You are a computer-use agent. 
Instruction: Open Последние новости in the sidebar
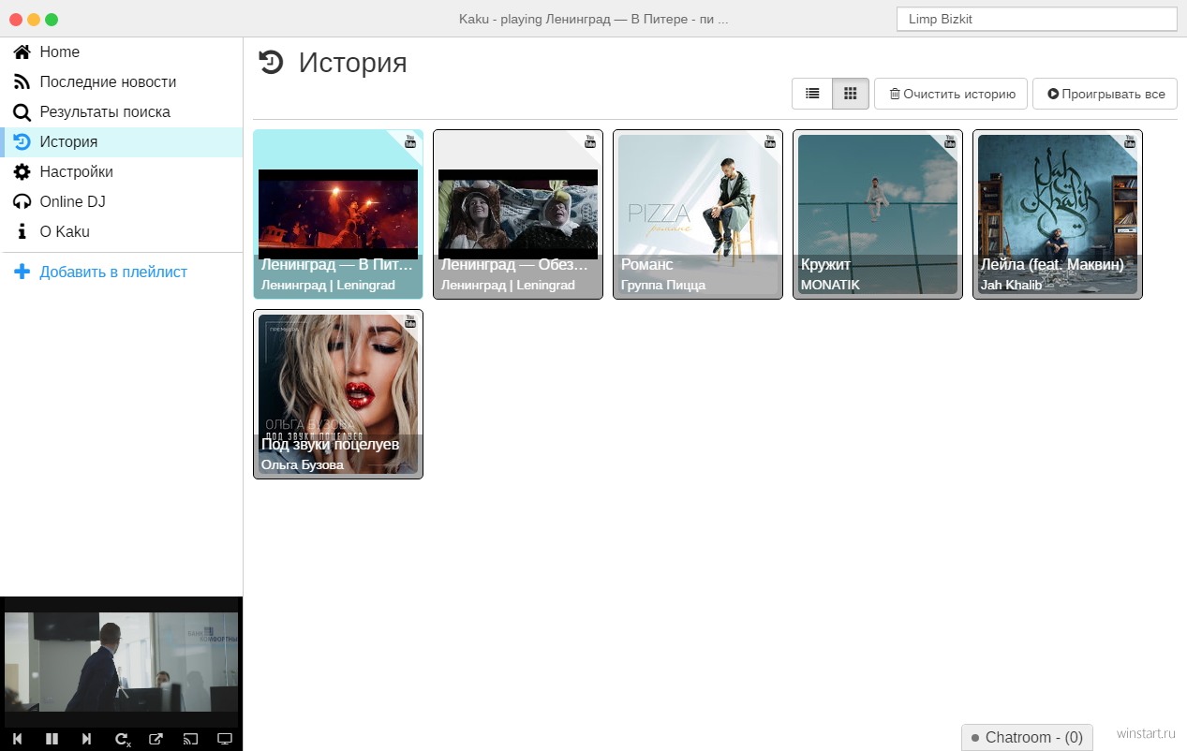[x=122, y=82]
